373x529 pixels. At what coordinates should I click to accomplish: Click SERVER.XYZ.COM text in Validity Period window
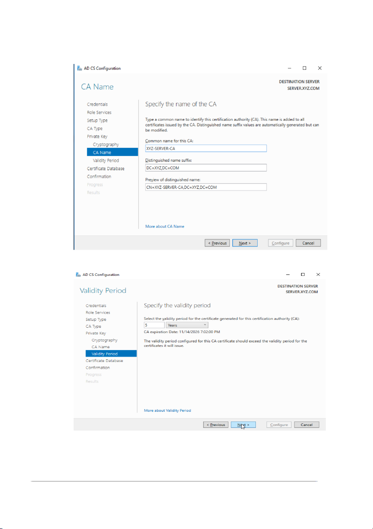click(x=302, y=292)
